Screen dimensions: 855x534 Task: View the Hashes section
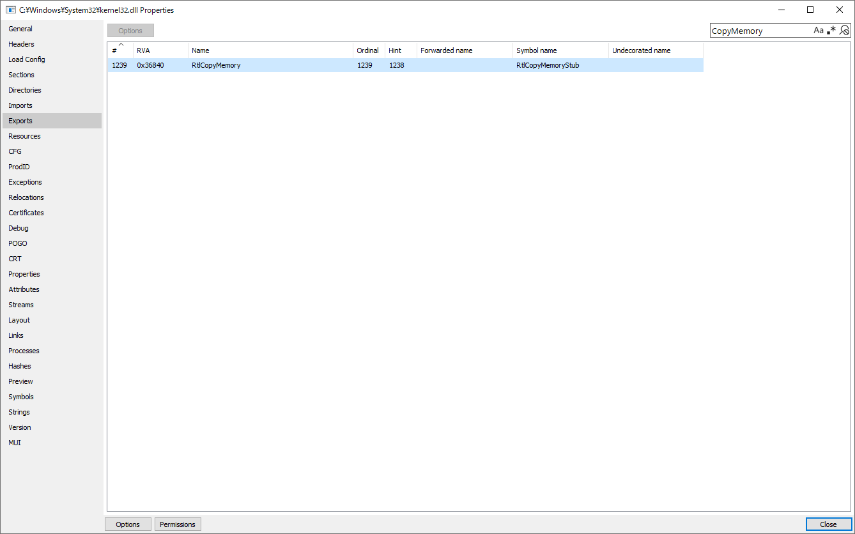(x=19, y=365)
